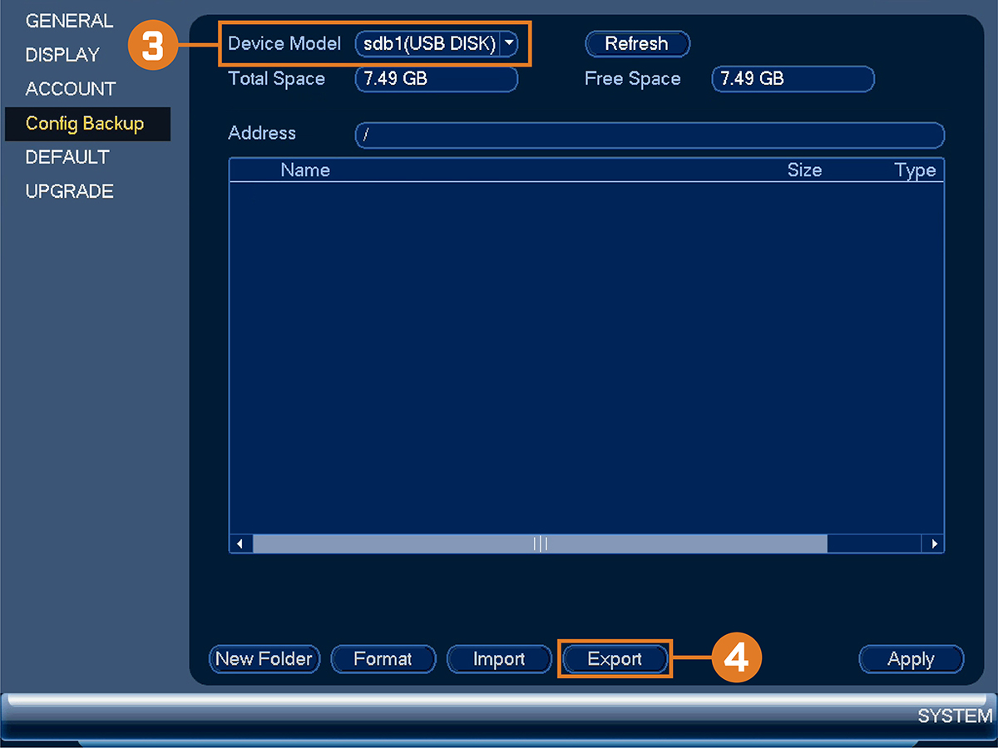Click the Import button
Viewport: 998px width, 748px height.
point(499,659)
